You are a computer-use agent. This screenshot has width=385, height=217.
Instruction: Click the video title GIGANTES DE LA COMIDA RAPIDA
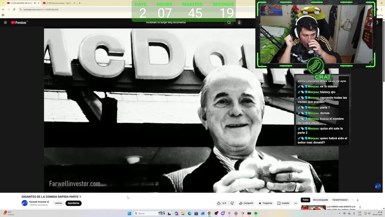[x=51, y=197]
